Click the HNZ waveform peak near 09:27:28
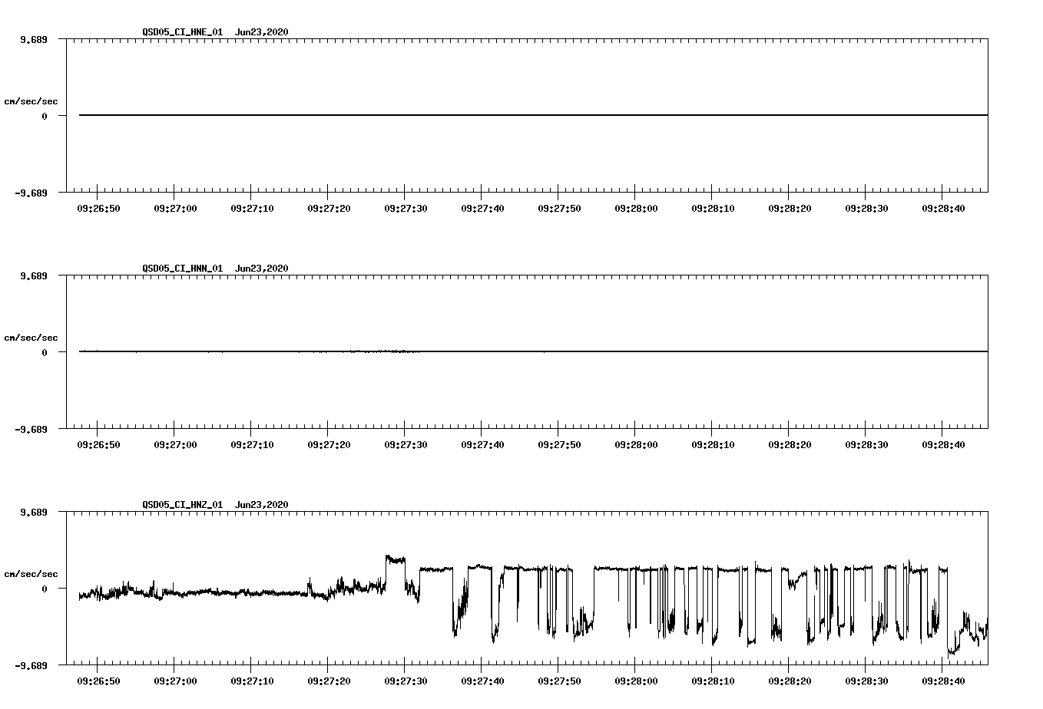This screenshot has height=709, width=1043. click(395, 559)
